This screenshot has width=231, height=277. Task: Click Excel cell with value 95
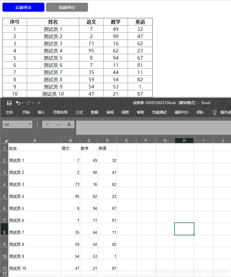71,193
